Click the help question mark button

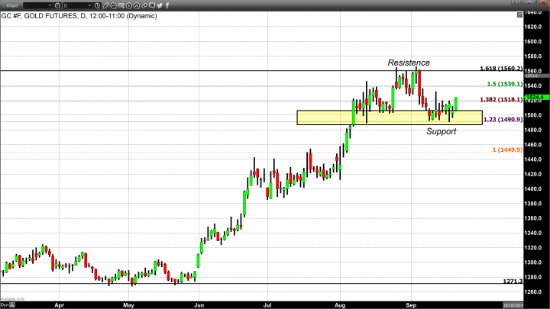[515, 2]
